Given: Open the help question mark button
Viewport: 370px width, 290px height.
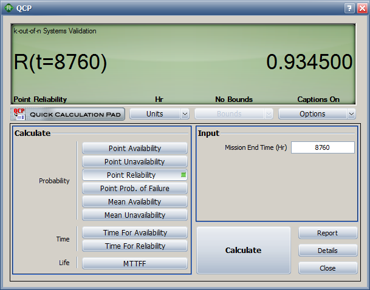Looking at the screenshot, I should point(349,8).
